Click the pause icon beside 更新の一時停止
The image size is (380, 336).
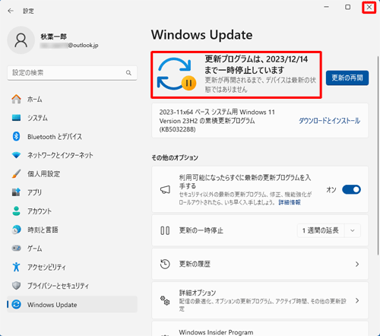[x=165, y=230]
